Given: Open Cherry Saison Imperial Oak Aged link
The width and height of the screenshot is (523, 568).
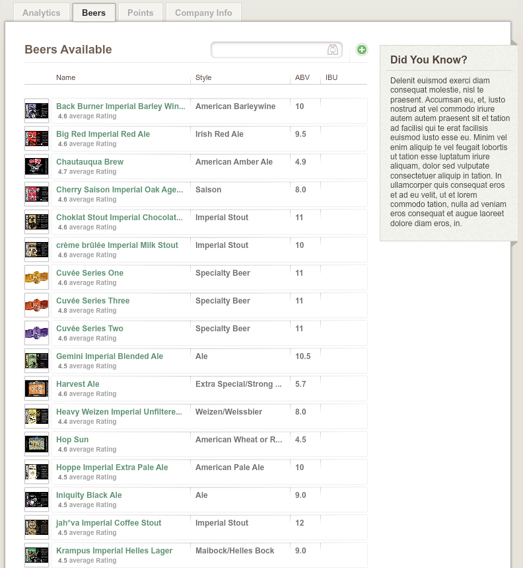Looking at the screenshot, I should click(120, 190).
